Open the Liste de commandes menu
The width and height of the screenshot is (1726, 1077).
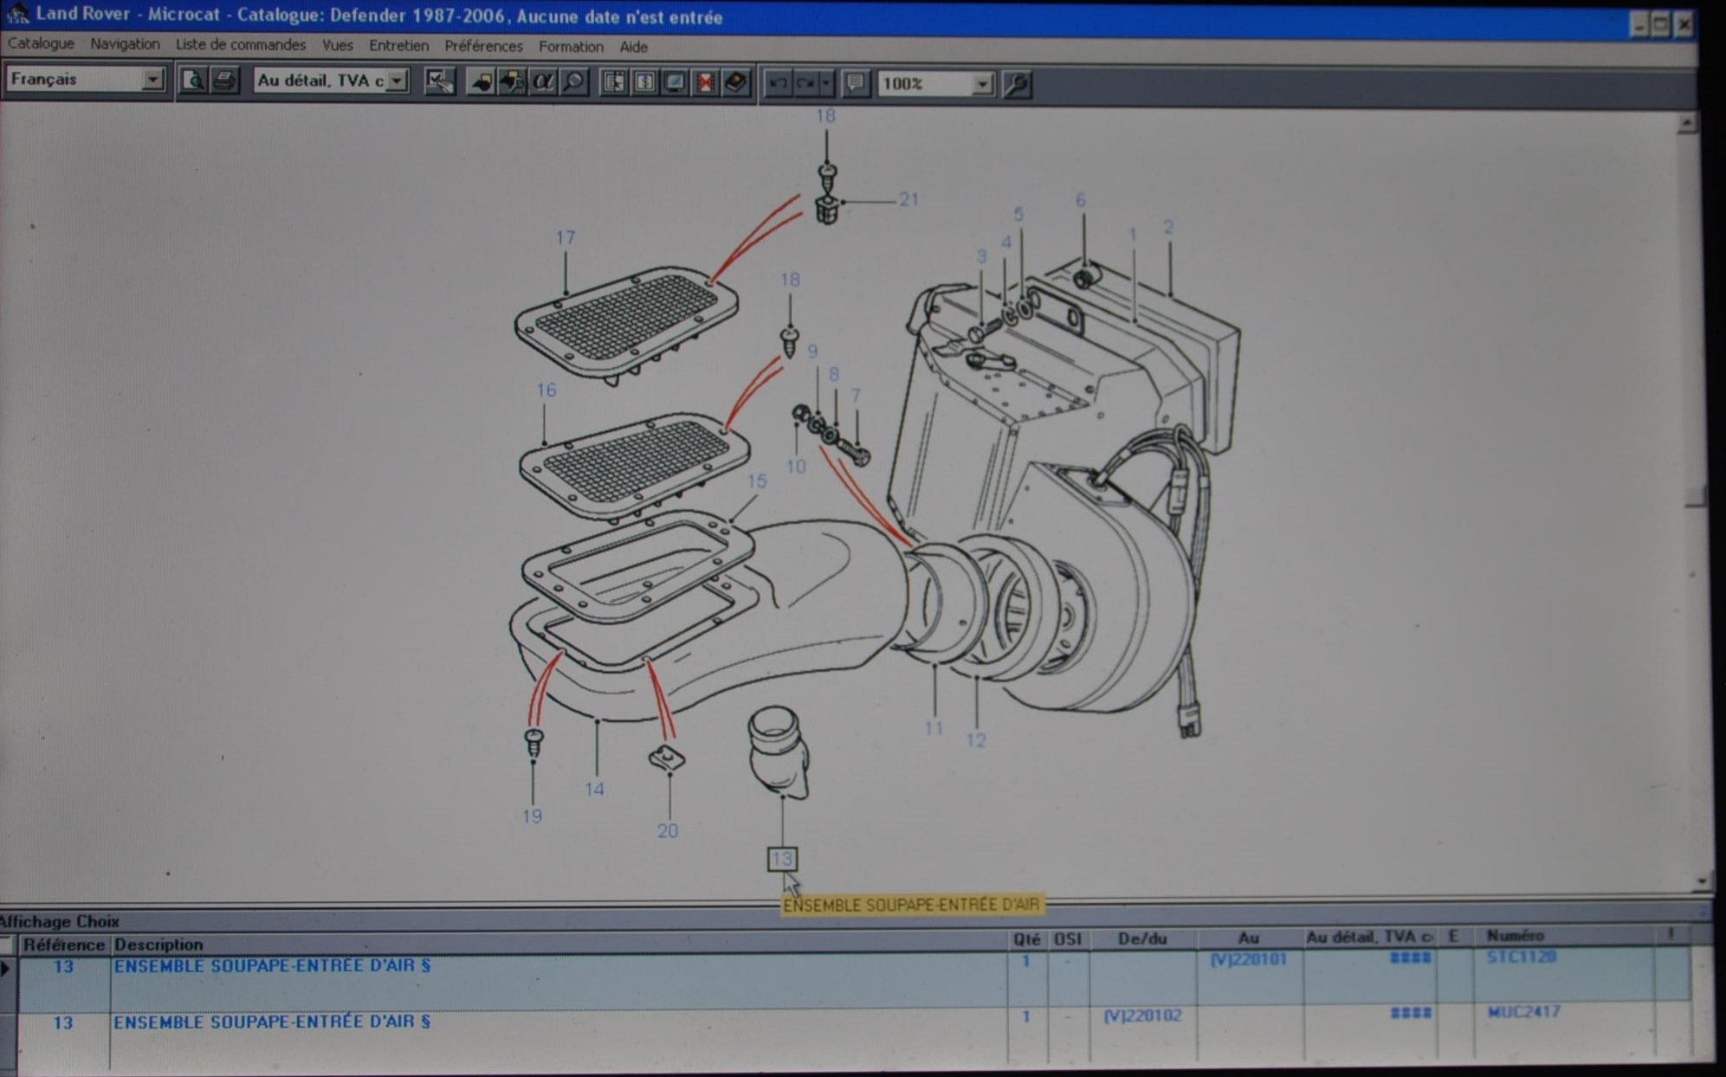pos(240,44)
